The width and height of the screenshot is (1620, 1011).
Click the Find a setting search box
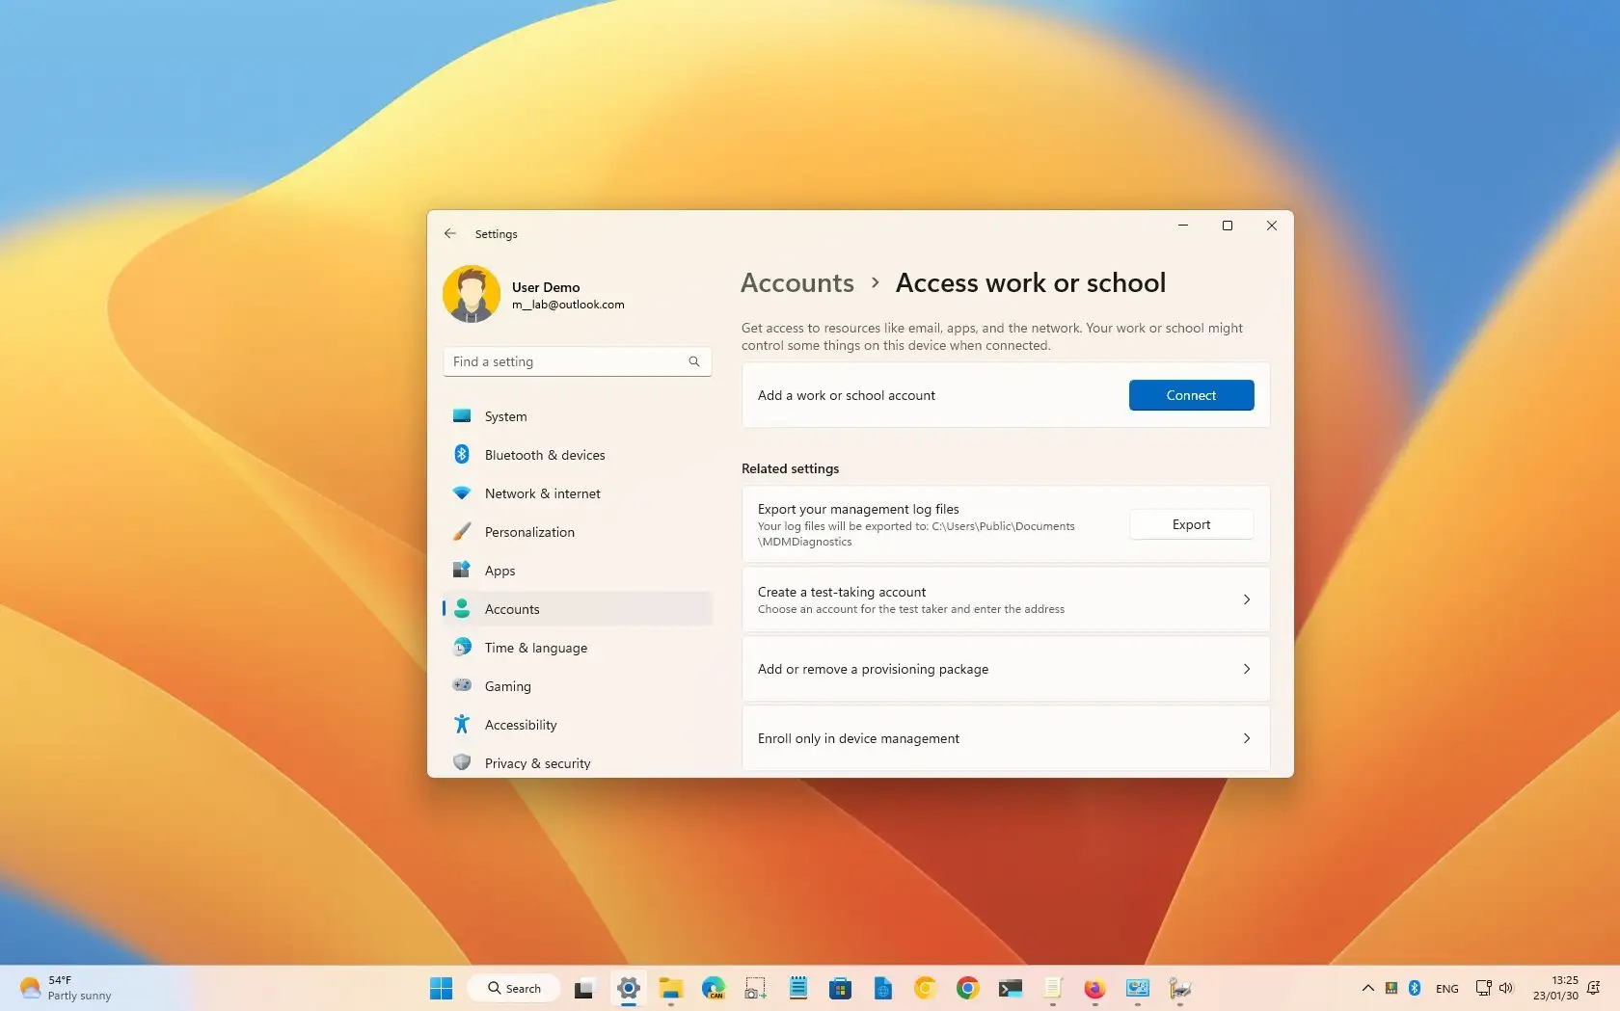577,361
